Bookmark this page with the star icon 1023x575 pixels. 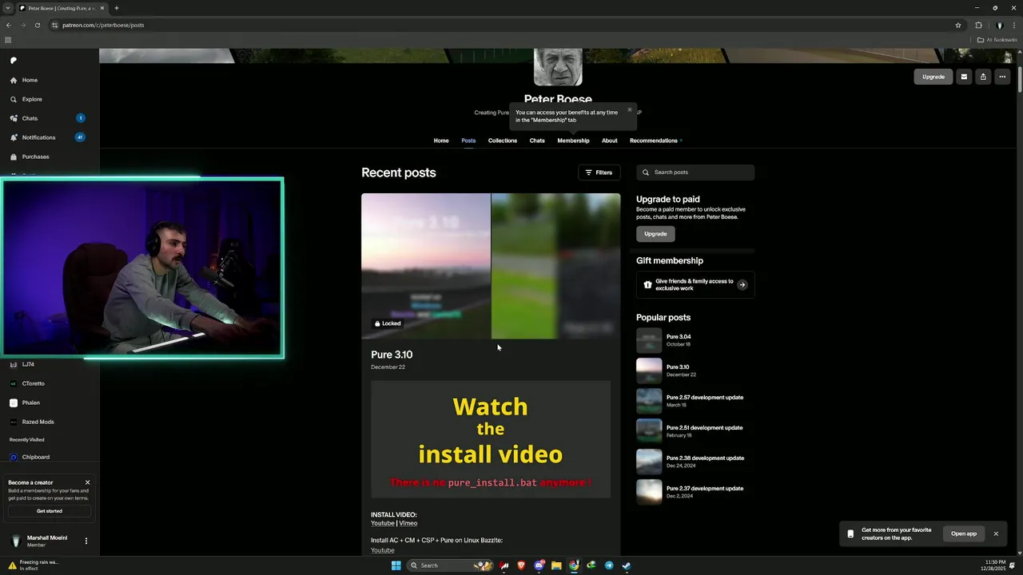click(x=958, y=25)
